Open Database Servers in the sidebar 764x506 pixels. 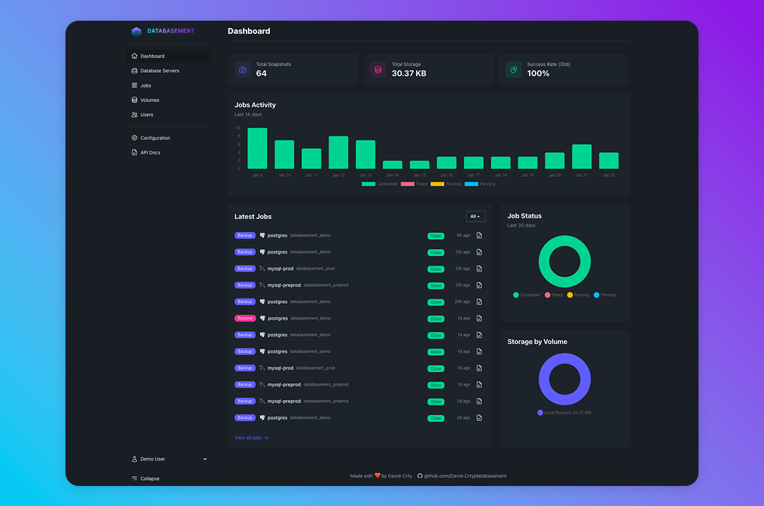160,71
